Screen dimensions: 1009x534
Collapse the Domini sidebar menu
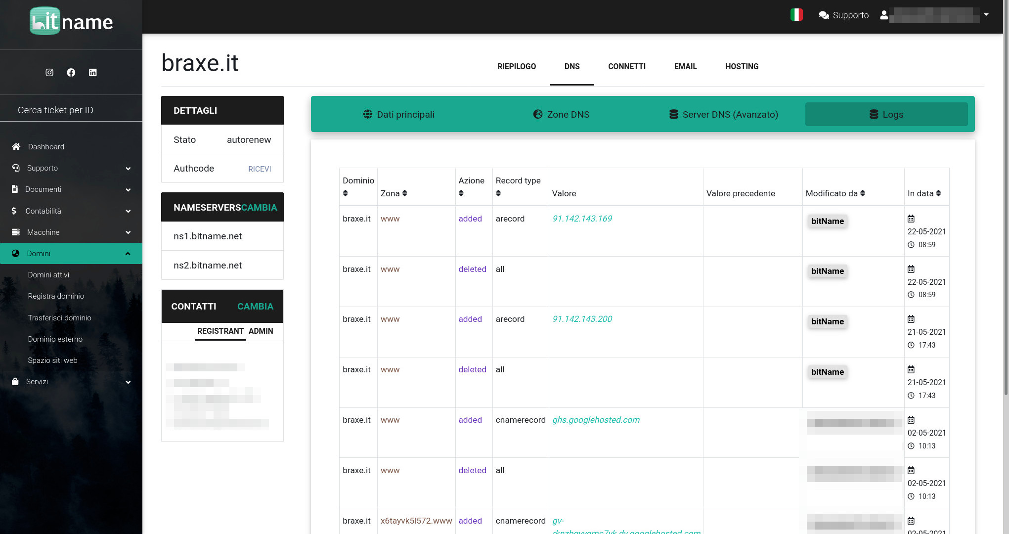[x=128, y=254]
